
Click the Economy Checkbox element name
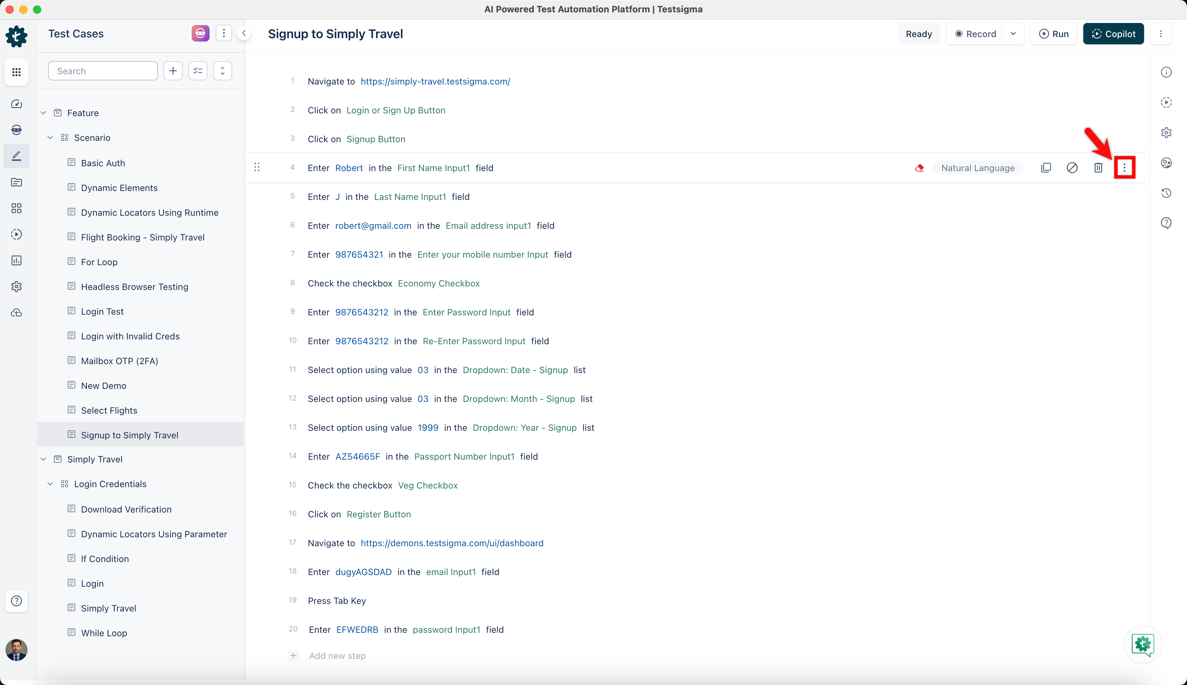pyautogui.click(x=439, y=283)
